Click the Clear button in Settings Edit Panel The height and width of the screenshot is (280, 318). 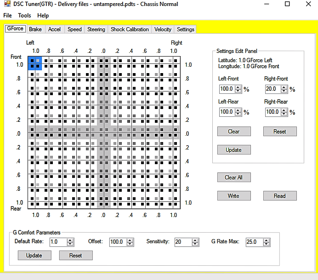pyautogui.click(x=234, y=131)
